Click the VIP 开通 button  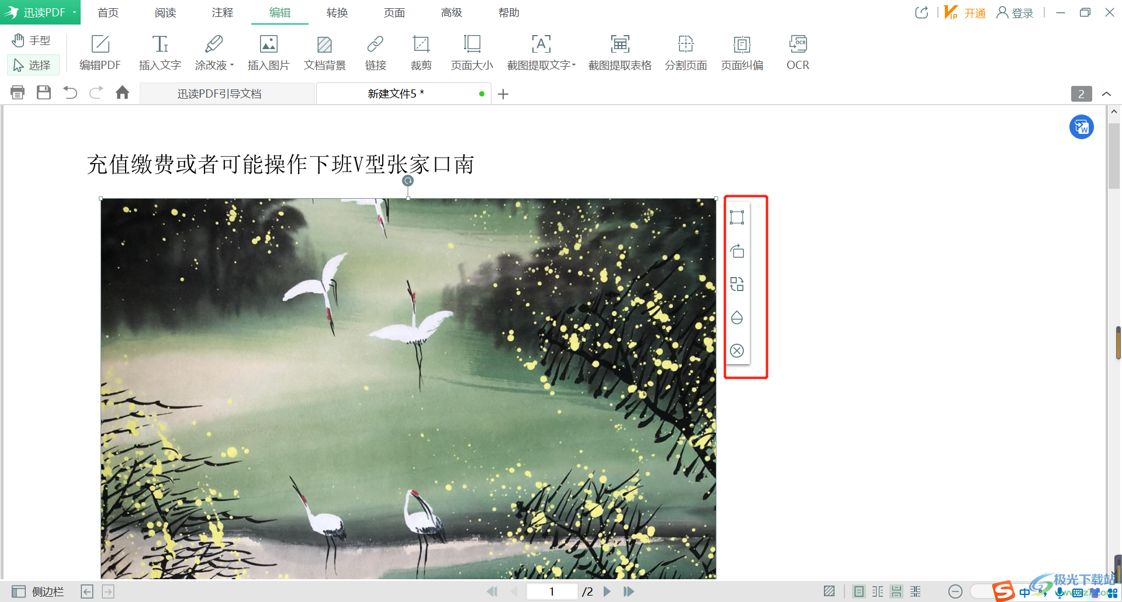965,12
